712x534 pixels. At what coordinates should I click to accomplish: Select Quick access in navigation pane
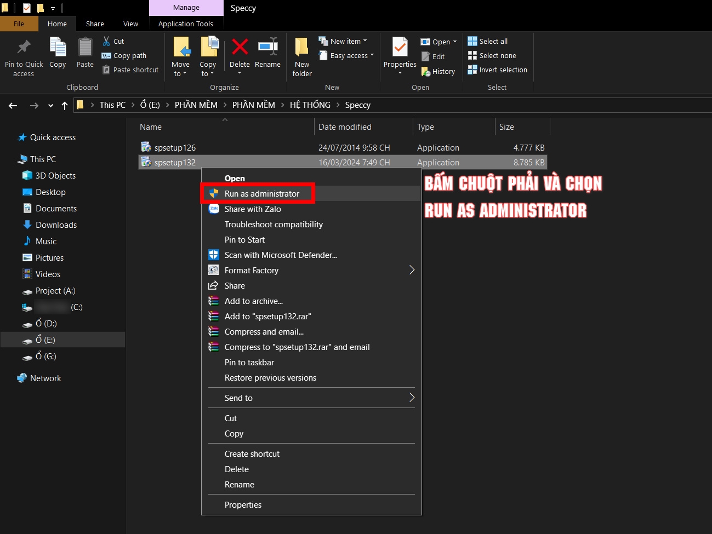(x=53, y=137)
